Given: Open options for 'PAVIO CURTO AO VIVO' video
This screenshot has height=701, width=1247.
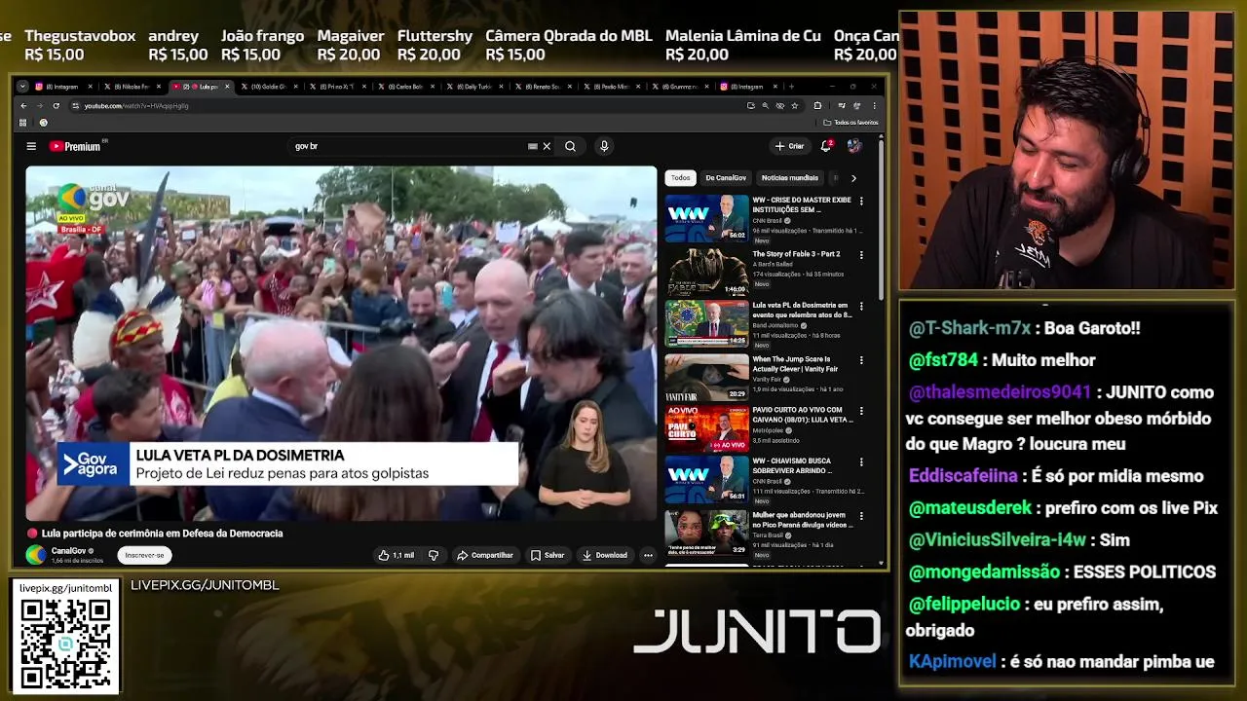Looking at the screenshot, I should pyautogui.click(x=861, y=411).
